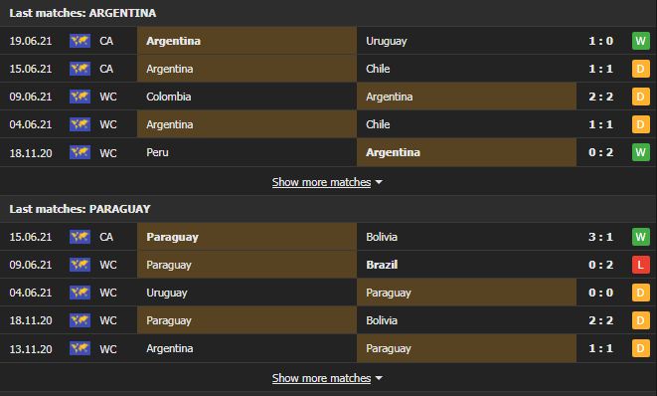The image size is (657, 396).
Task: Open the Show more matches link for Argentina
Action: pos(321,182)
